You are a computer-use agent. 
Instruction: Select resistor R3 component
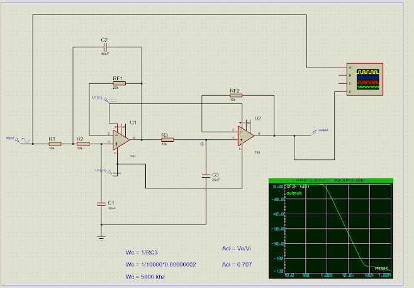pyautogui.click(x=167, y=140)
